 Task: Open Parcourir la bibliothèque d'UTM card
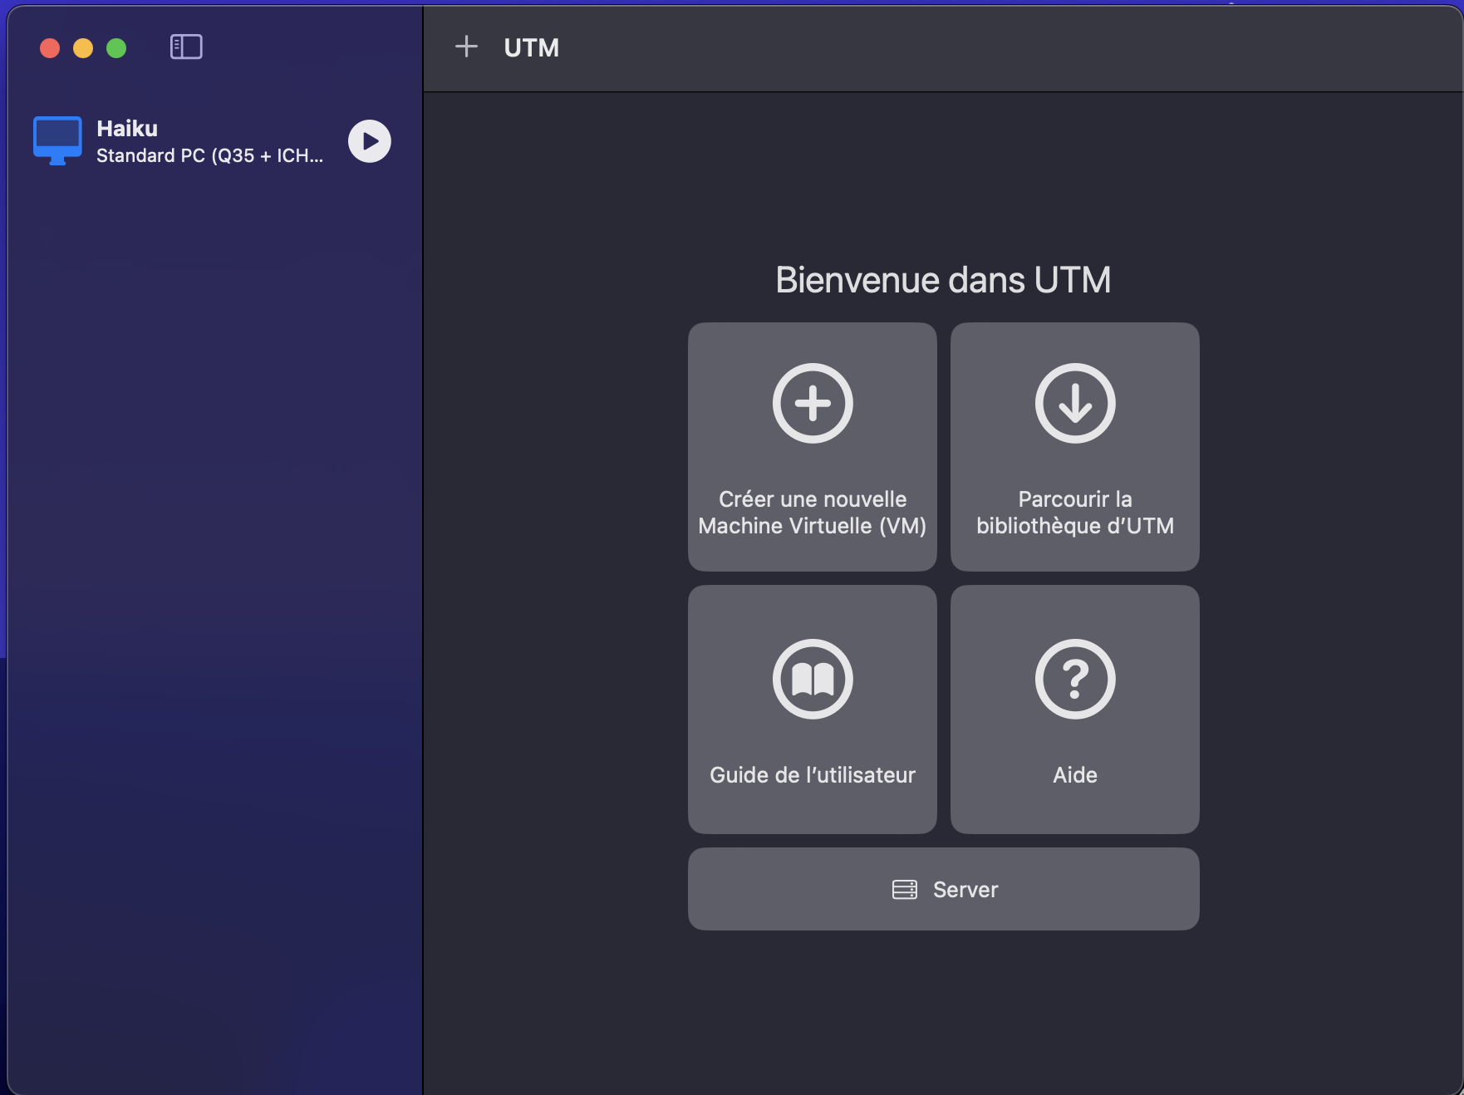point(1075,447)
